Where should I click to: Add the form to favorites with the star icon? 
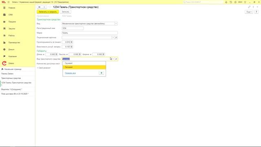coord(50,7)
